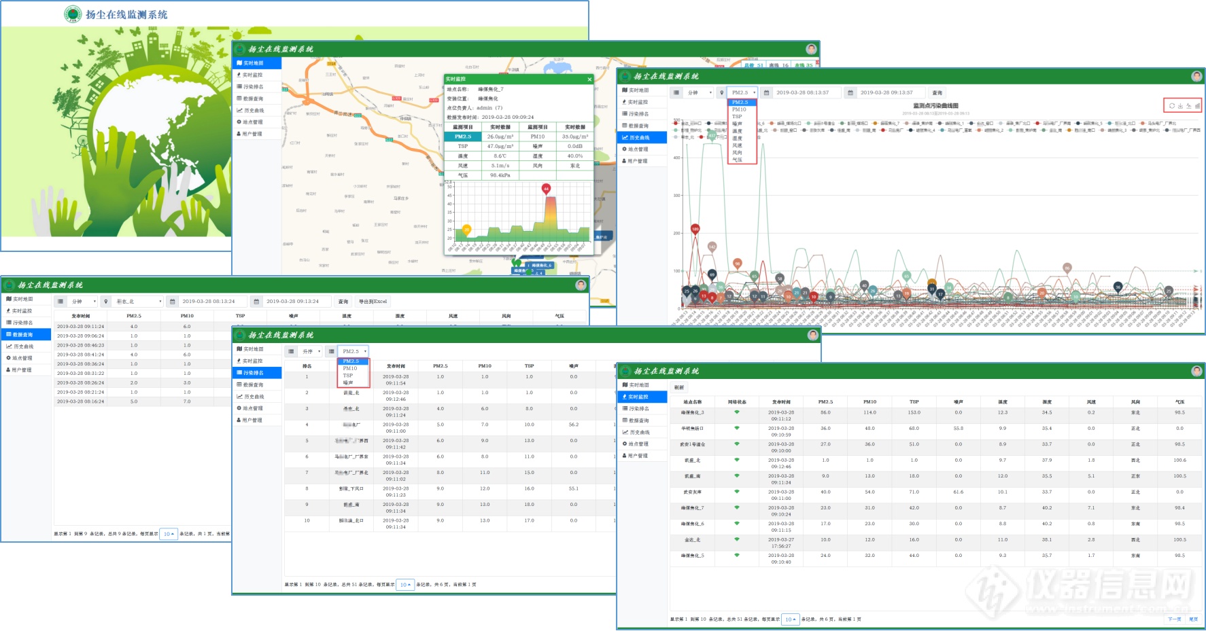This screenshot has height=631, width=1206.
Task: Open 分钟 interval dropdown in history curve window
Action: 698,92
